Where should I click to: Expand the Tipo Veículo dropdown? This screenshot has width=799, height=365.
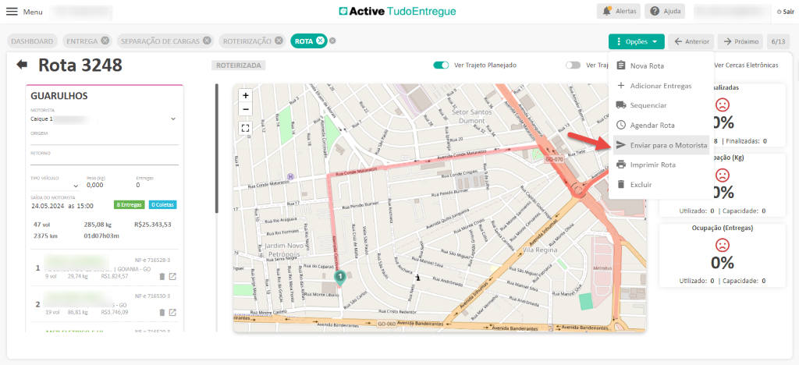point(76,186)
